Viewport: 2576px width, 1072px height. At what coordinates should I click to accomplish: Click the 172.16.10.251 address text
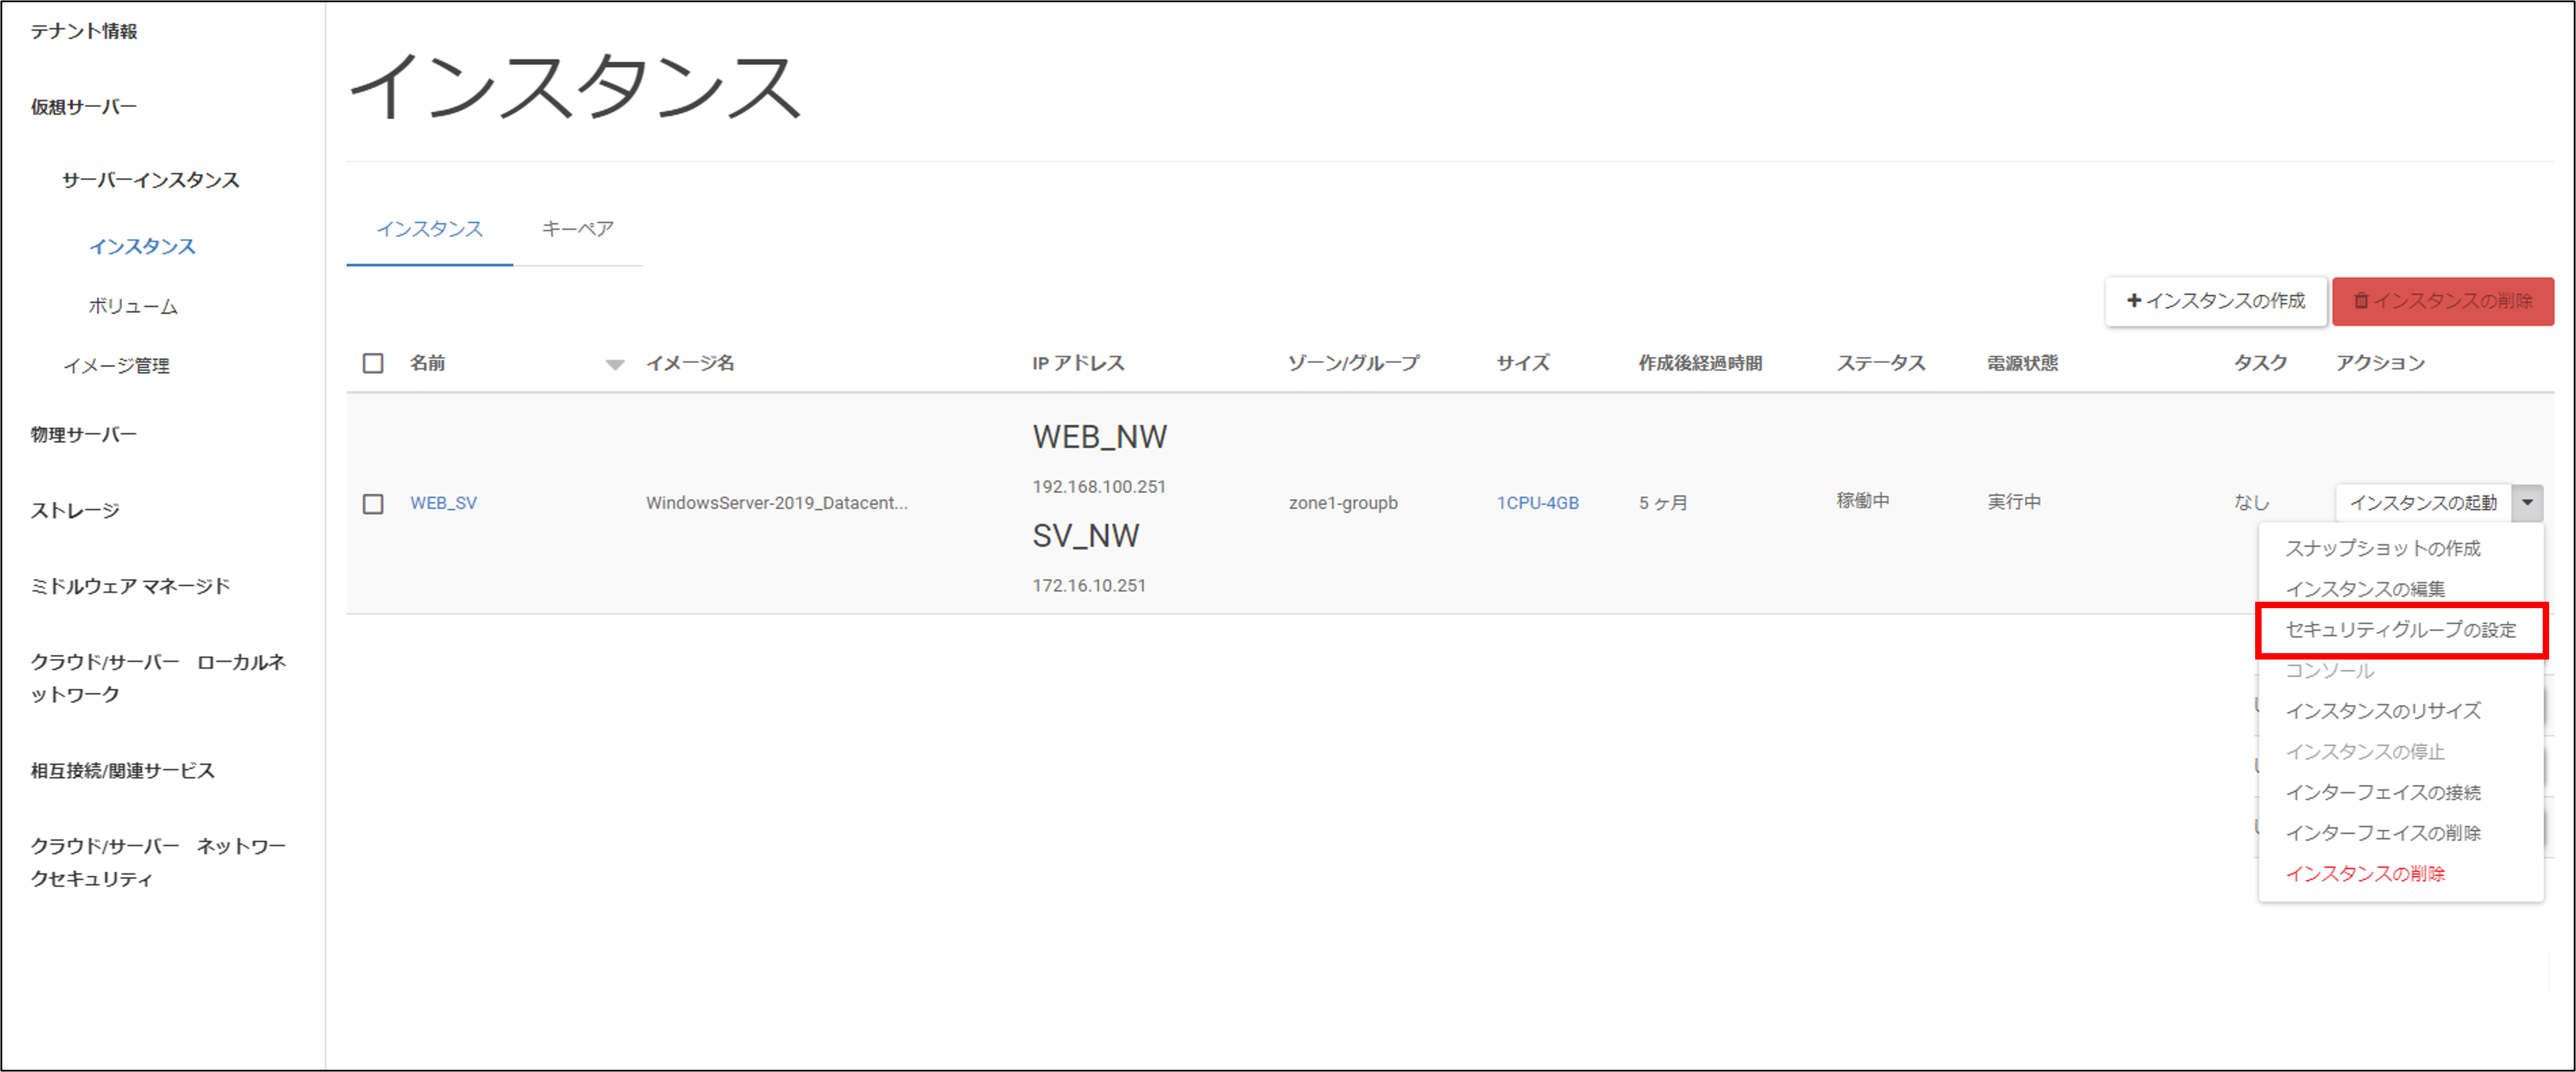1089,586
